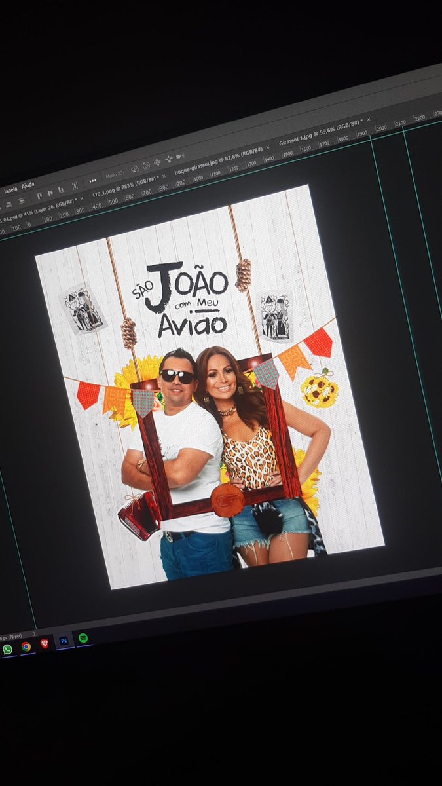The width and height of the screenshot is (442, 786).
Task: Select the 3D rotate mode icon
Action: click(x=134, y=168)
